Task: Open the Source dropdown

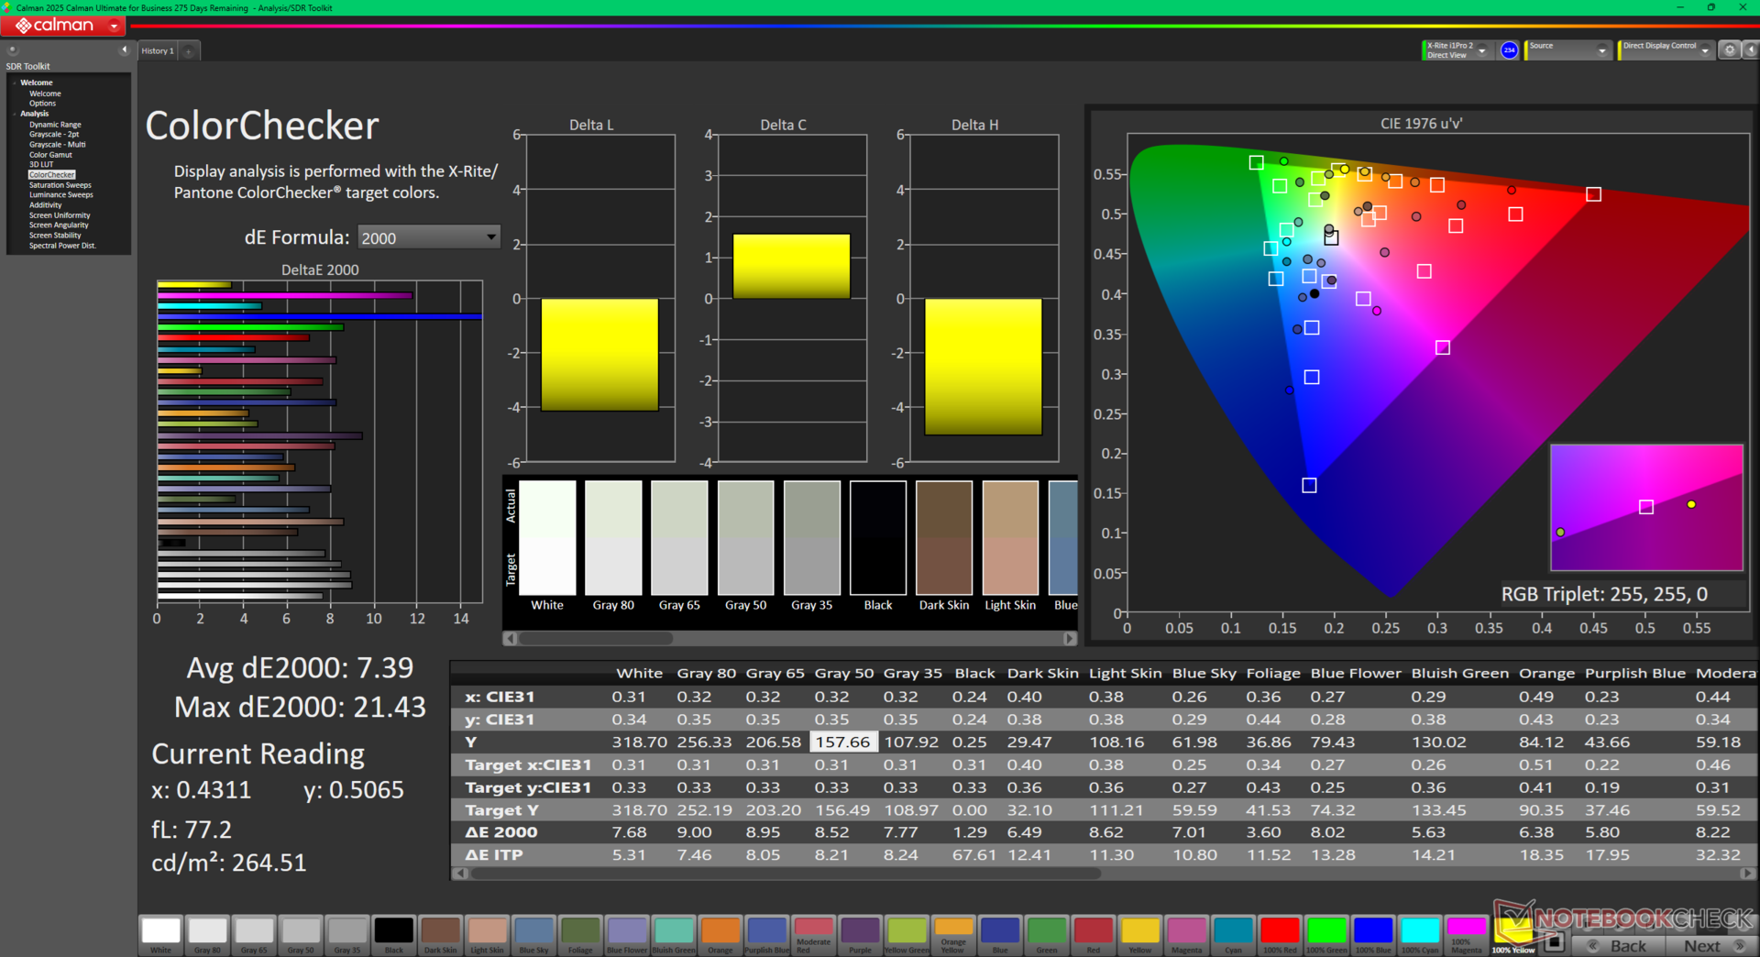Action: coord(1601,50)
